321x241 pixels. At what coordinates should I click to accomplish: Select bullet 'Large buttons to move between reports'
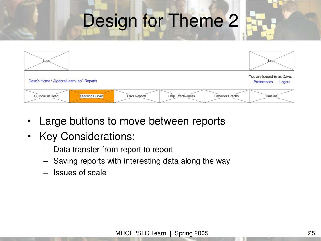click(x=132, y=121)
